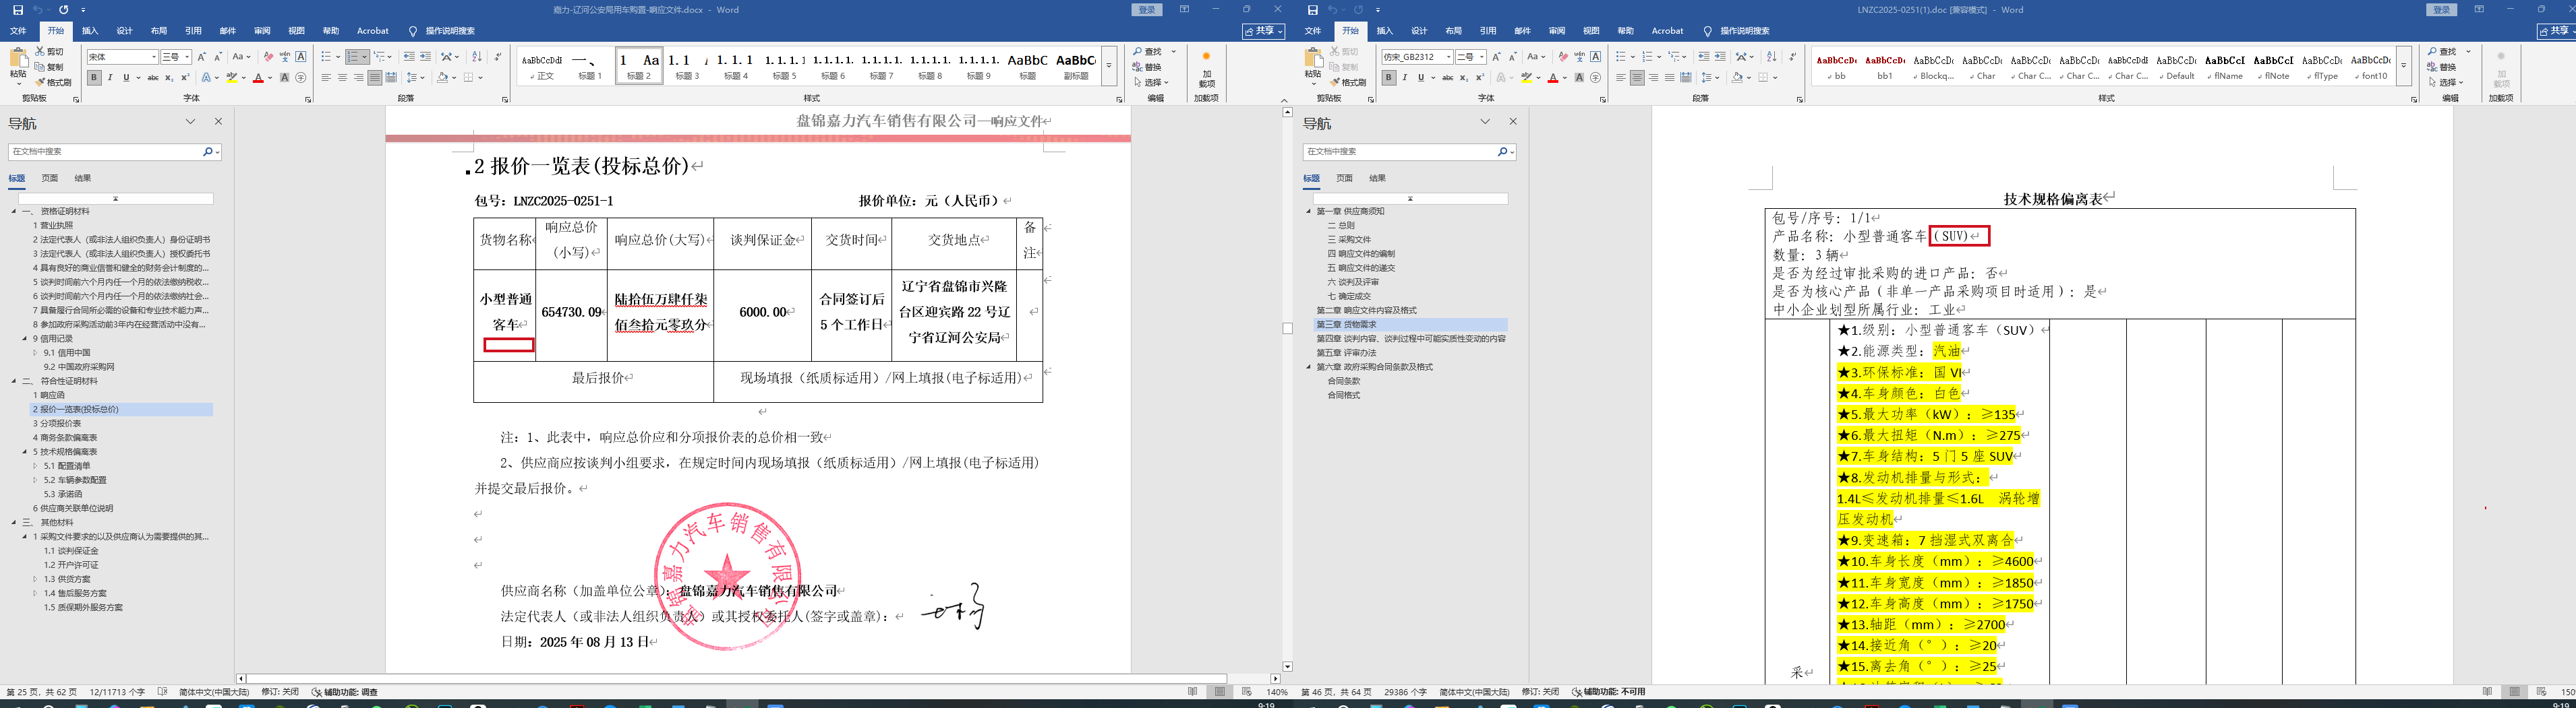Open the 视图 tab in the right window

click(x=1591, y=31)
